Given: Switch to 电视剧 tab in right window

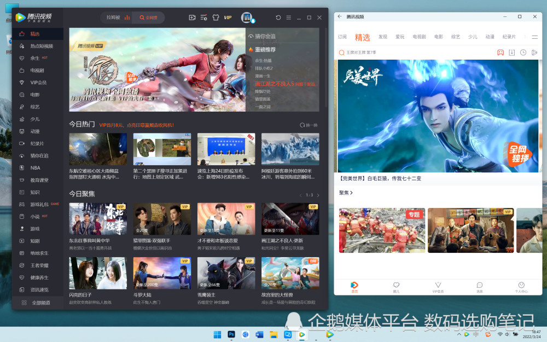Looking at the screenshot, I should (x=419, y=37).
